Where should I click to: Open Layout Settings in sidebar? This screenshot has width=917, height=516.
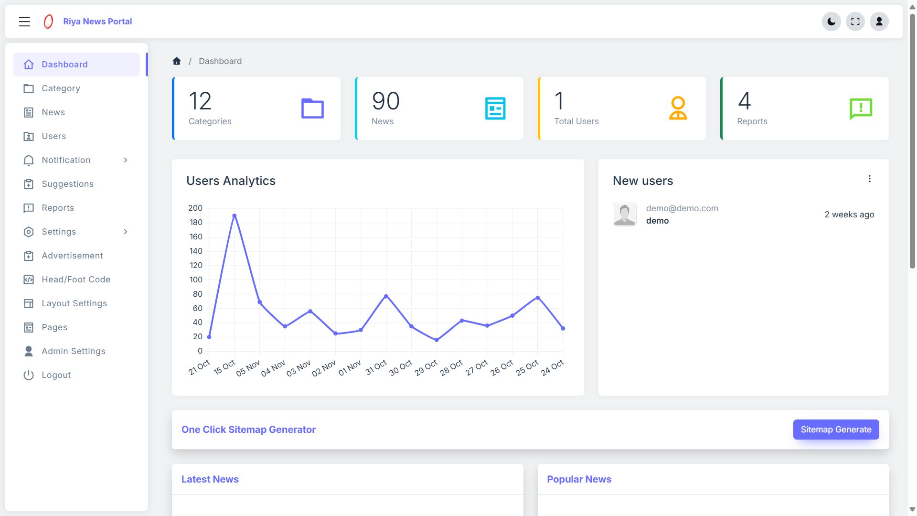tap(74, 303)
